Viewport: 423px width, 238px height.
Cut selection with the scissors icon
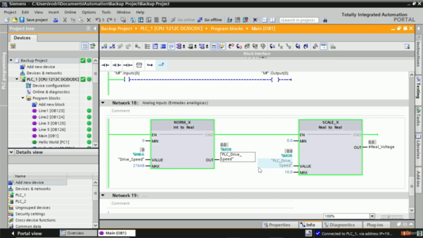(65, 20)
